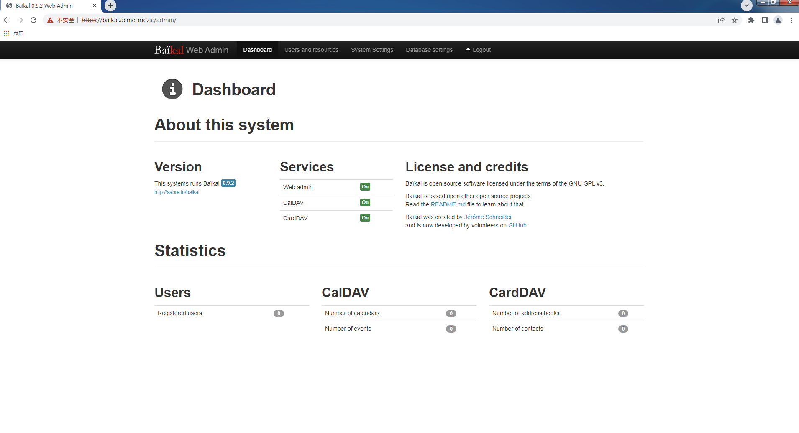The width and height of the screenshot is (799, 433).
Task: Click the share page icon in address bar
Action: (721, 20)
